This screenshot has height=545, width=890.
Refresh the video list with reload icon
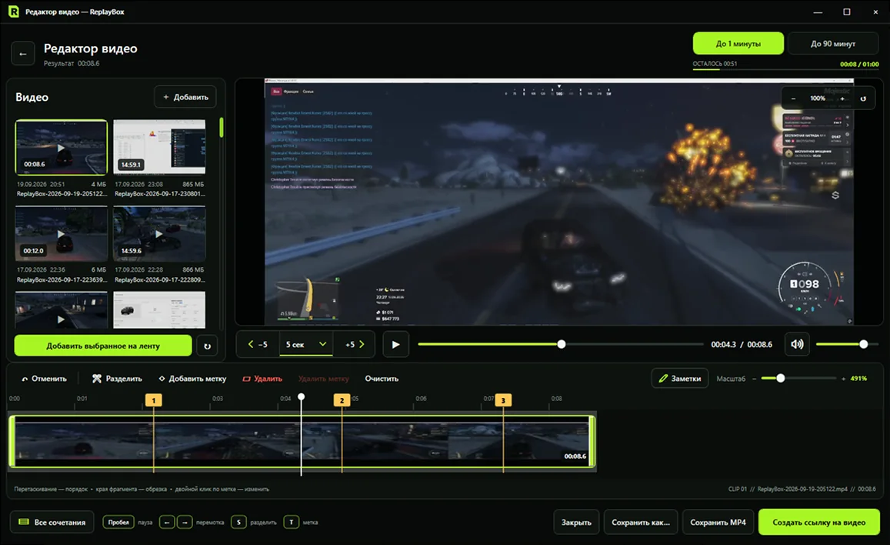(207, 346)
